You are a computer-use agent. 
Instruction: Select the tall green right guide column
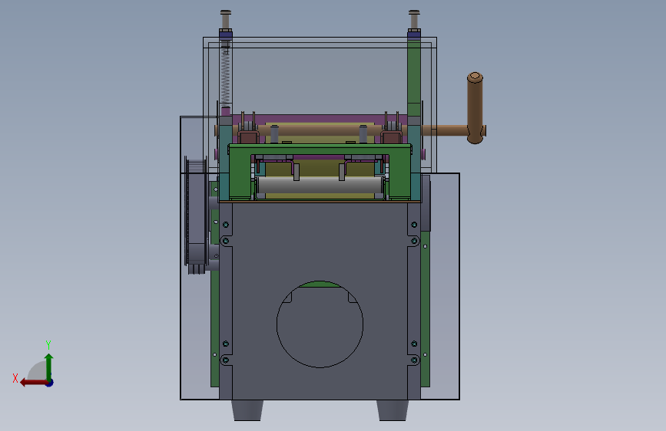point(414,78)
